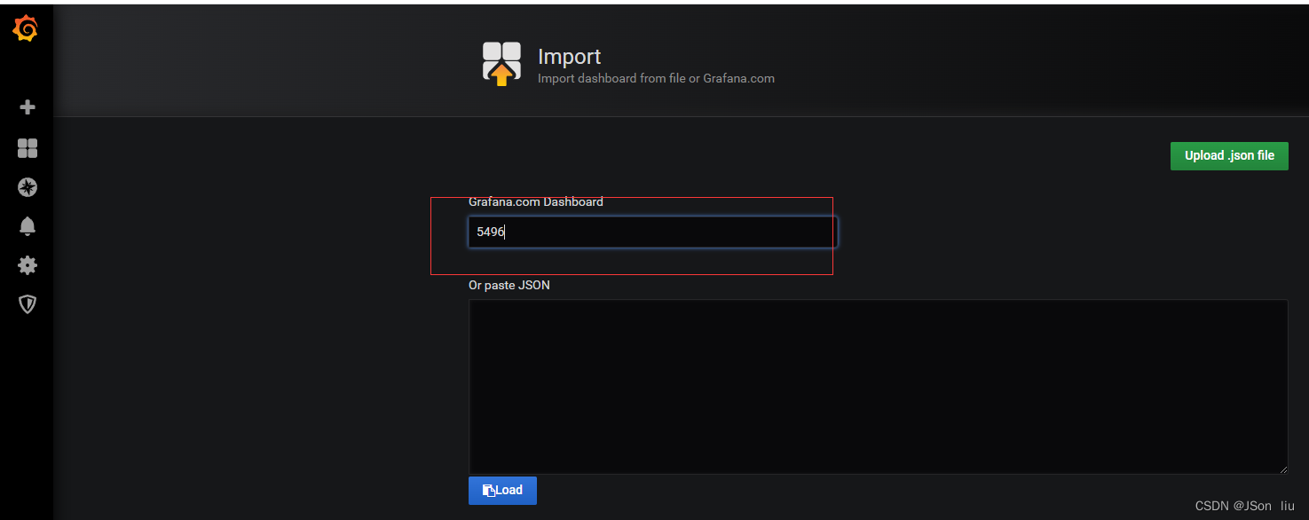This screenshot has width=1309, height=520.
Task: Click the Or paste JSON label
Action: (509, 285)
